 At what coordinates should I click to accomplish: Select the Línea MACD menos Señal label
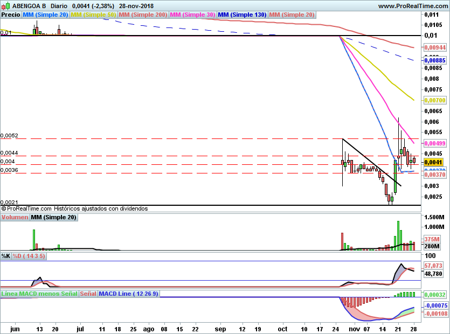39,294
